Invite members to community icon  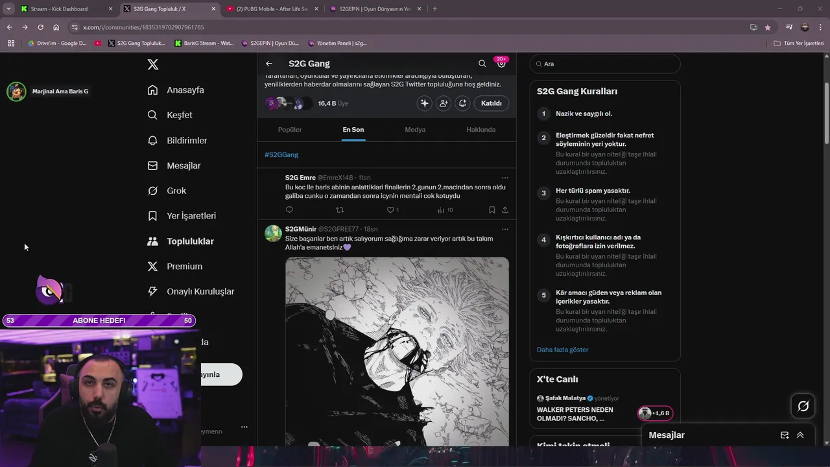pyautogui.click(x=444, y=103)
